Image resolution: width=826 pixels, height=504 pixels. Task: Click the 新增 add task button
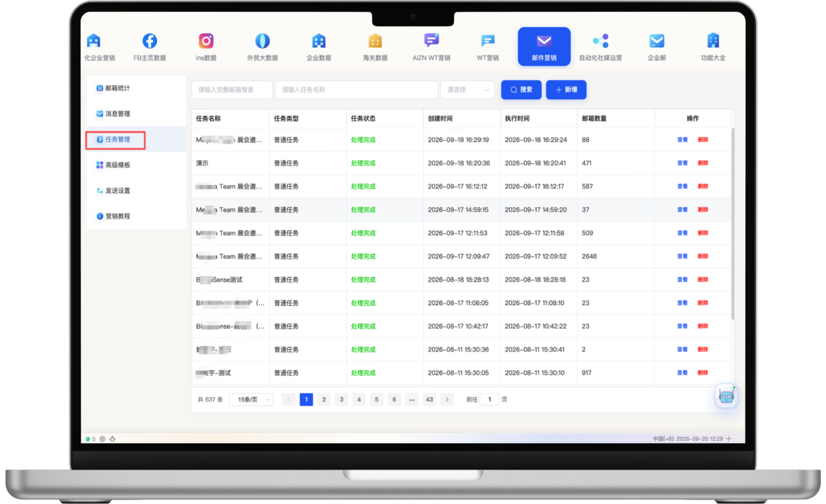point(566,90)
